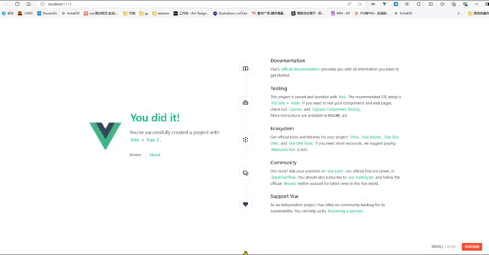Open the collections icon in the toolbar
This screenshot has width=489, height=255.
454,4
